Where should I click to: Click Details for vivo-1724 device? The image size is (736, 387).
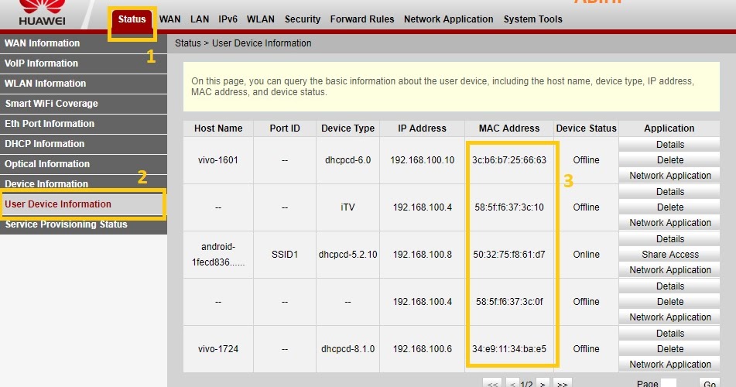coord(669,334)
